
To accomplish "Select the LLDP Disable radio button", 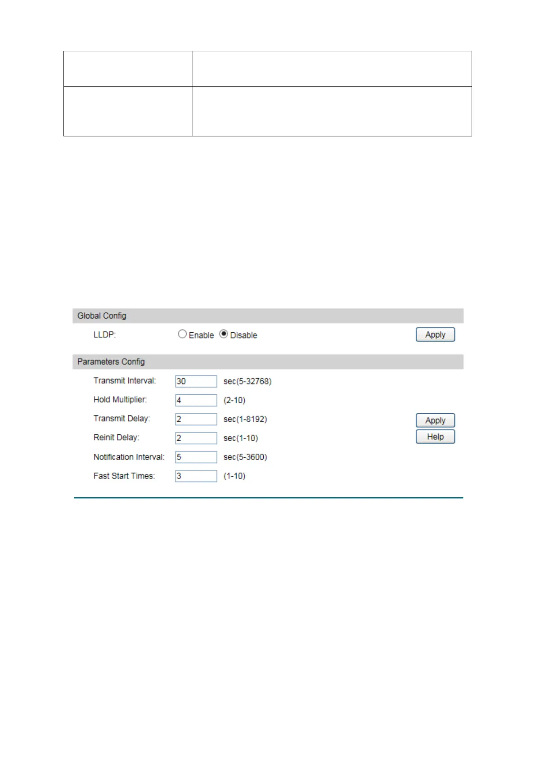I will (224, 334).
